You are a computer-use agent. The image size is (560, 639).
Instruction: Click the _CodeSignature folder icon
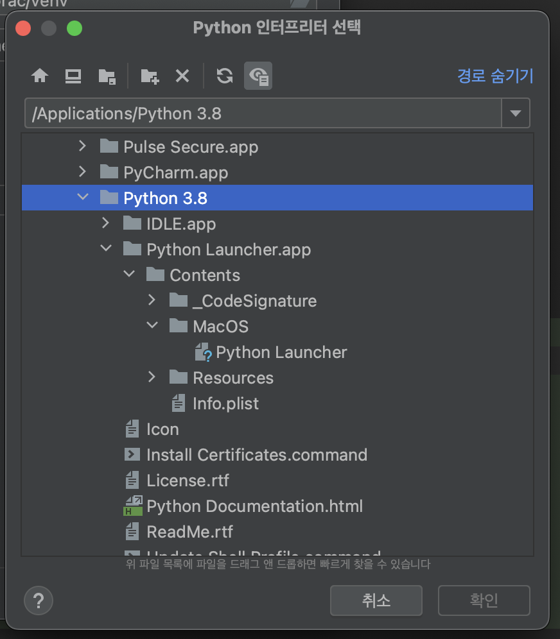click(x=179, y=300)
